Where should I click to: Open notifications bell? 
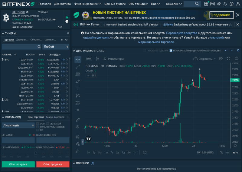(x=225, y=4)
